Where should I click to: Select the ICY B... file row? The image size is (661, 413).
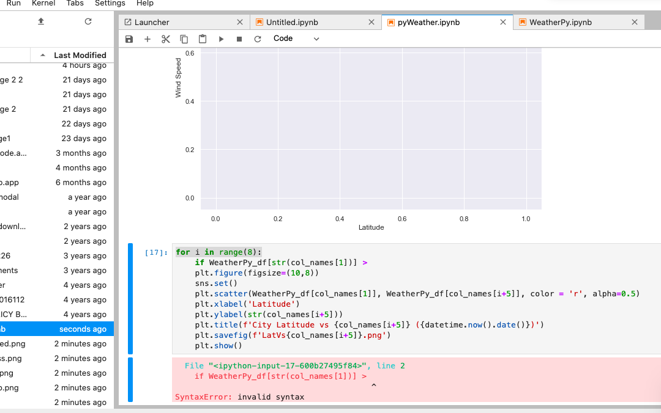pyautogui.click(x=57, y=315)
